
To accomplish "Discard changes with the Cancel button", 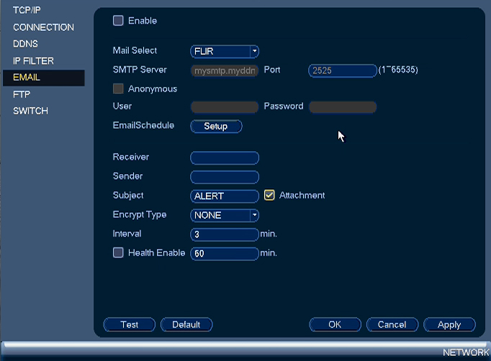I will (x=392, y=325).
